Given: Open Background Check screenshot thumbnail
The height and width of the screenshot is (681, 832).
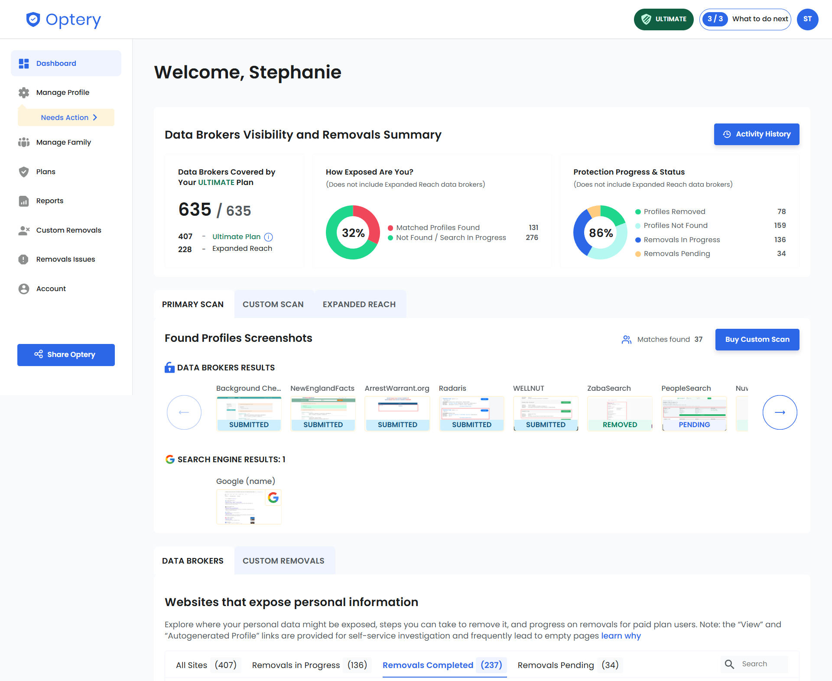Looking at the screenshot, I should [x=249, y=414].
